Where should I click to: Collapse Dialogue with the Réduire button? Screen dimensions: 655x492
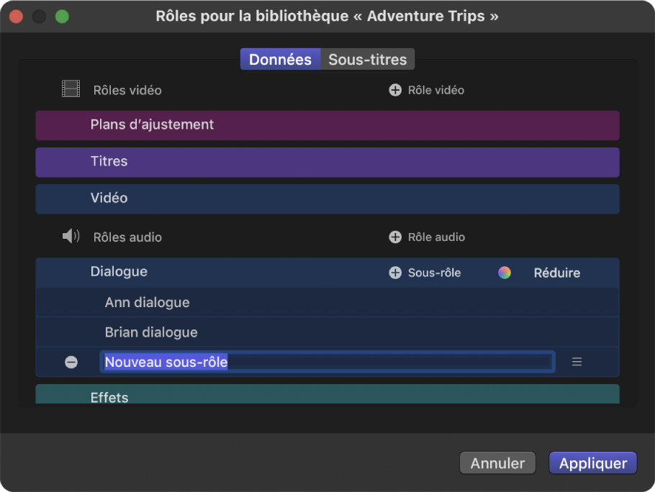pyautogui.click(x=556, y=273)
